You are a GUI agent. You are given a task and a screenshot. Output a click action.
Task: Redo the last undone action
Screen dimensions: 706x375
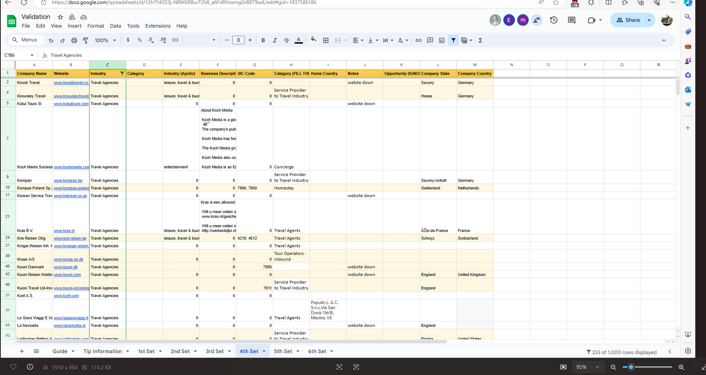pyautogui.click(x=62, y=40)
